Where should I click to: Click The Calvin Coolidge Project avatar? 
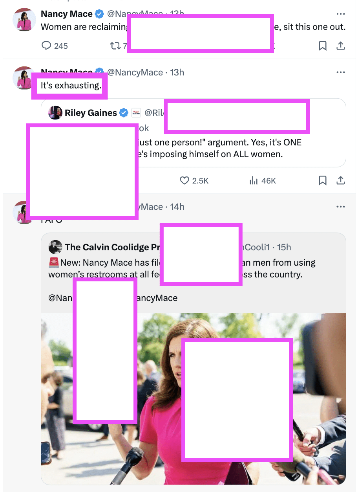coord(55,247)
